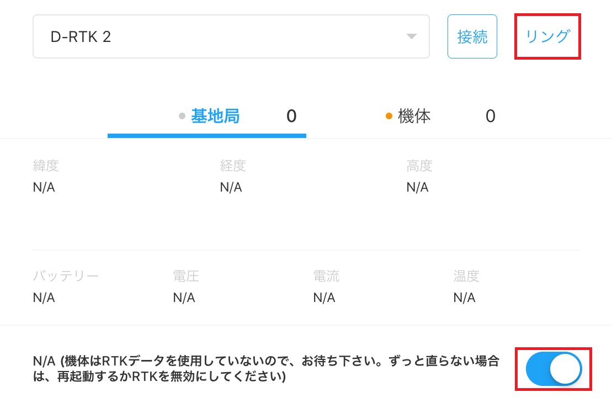Viewport: 612px width, 408px height.
Task: Click the 0 count next to 機体
Action: 491,116
